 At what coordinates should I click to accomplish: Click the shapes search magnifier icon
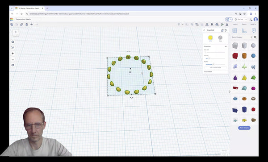click(255, 37)
